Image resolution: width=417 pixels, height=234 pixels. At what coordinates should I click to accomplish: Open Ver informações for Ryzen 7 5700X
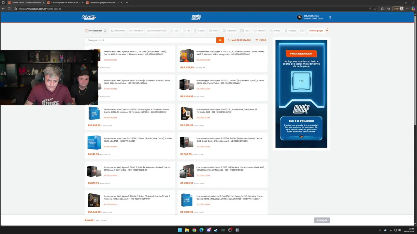coord(203,88)
